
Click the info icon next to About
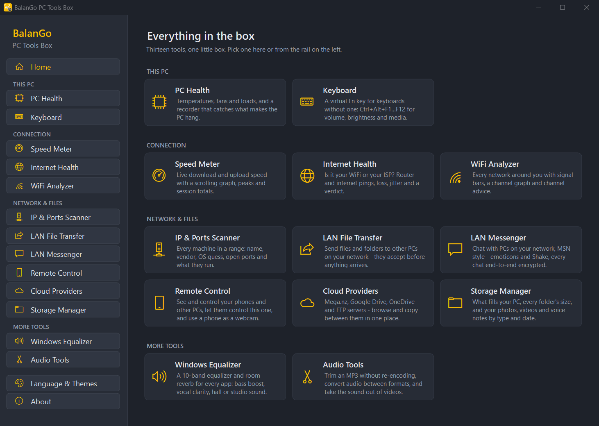19,401
